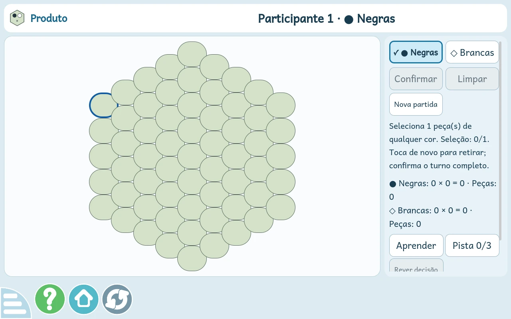This screenshot has height=319, width=511.
Task: Click the Limpar button
Action: 472,79
